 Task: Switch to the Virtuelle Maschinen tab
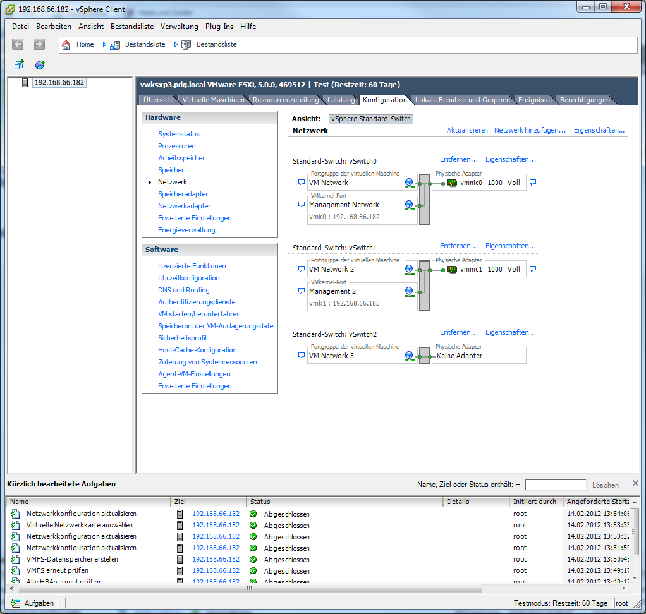tap(213, 100)
